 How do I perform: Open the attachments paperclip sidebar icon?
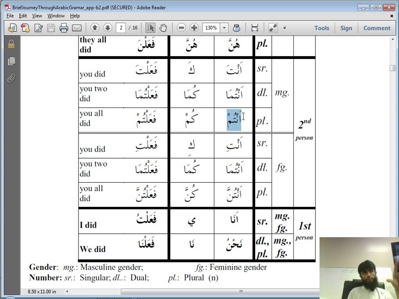tap(11, 78)
